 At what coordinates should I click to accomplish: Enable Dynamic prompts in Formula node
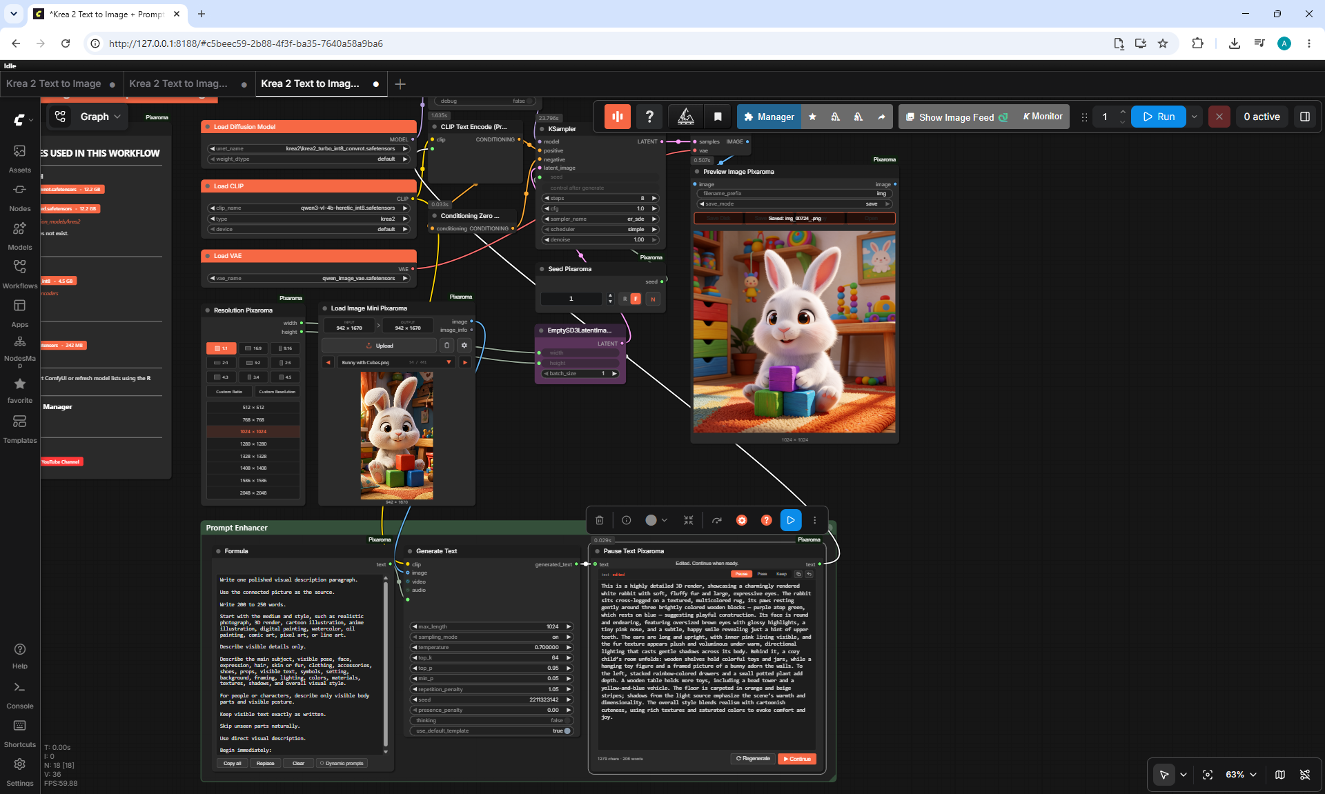pos(342,763)
